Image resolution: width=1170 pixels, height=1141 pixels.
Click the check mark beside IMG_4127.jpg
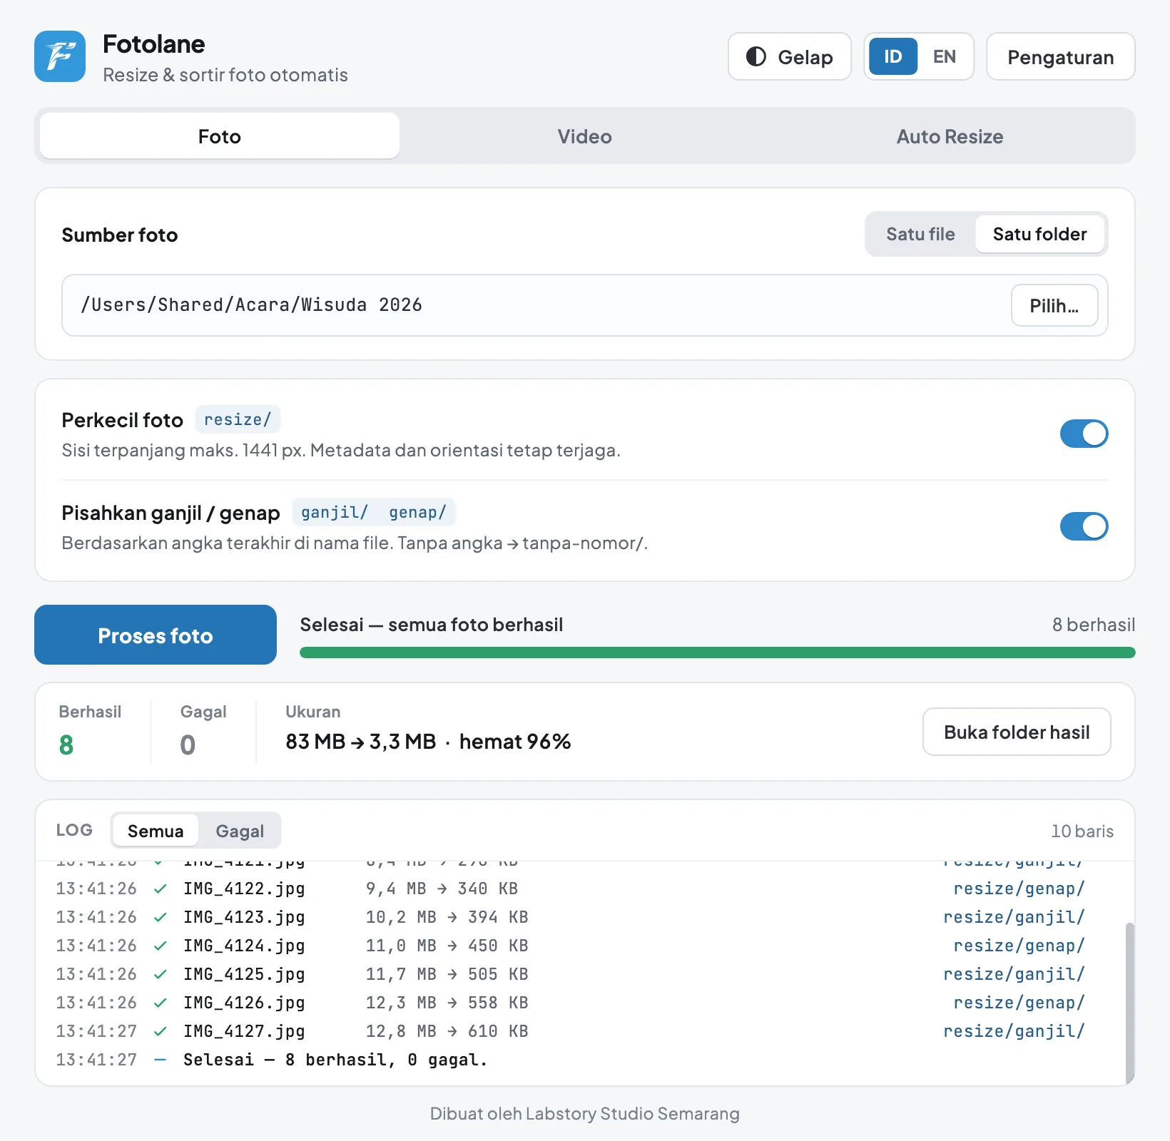(161, 1031)
